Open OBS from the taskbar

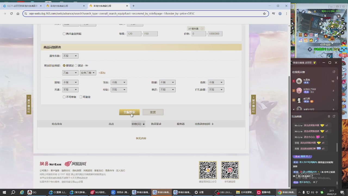pos(224,192)
